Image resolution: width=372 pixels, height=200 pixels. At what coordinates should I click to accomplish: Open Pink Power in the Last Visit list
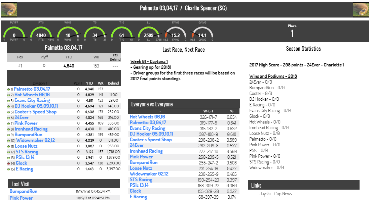(x=21, y=198)
